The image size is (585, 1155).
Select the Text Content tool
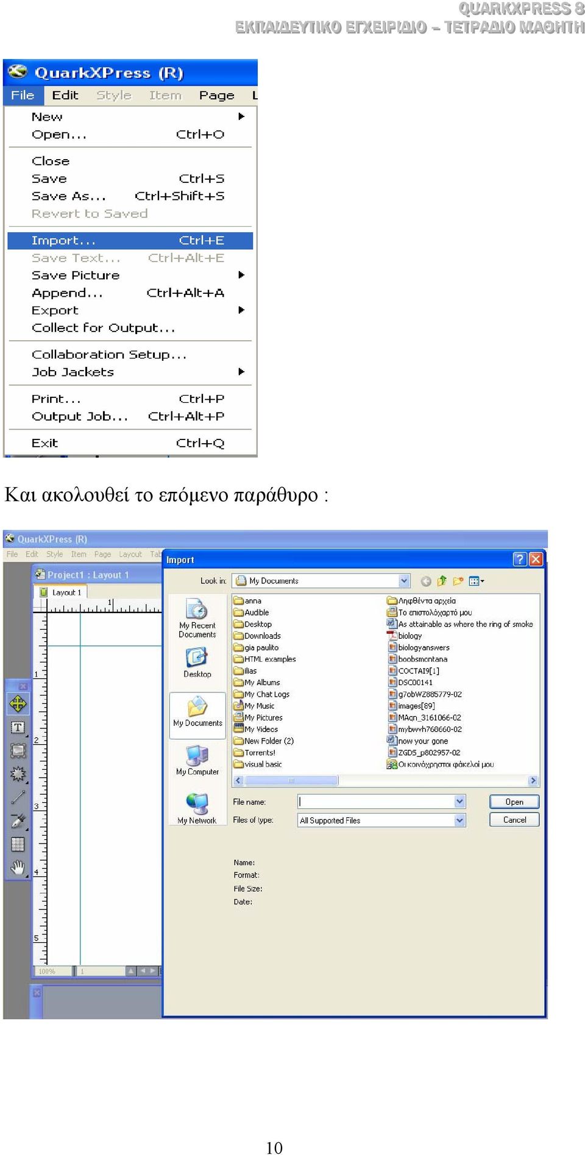[18, 728]
